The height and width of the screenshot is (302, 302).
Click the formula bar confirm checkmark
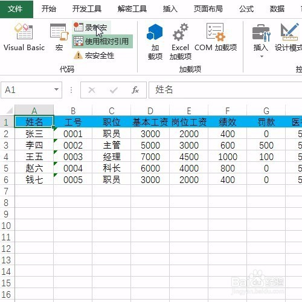click(114, 90)
